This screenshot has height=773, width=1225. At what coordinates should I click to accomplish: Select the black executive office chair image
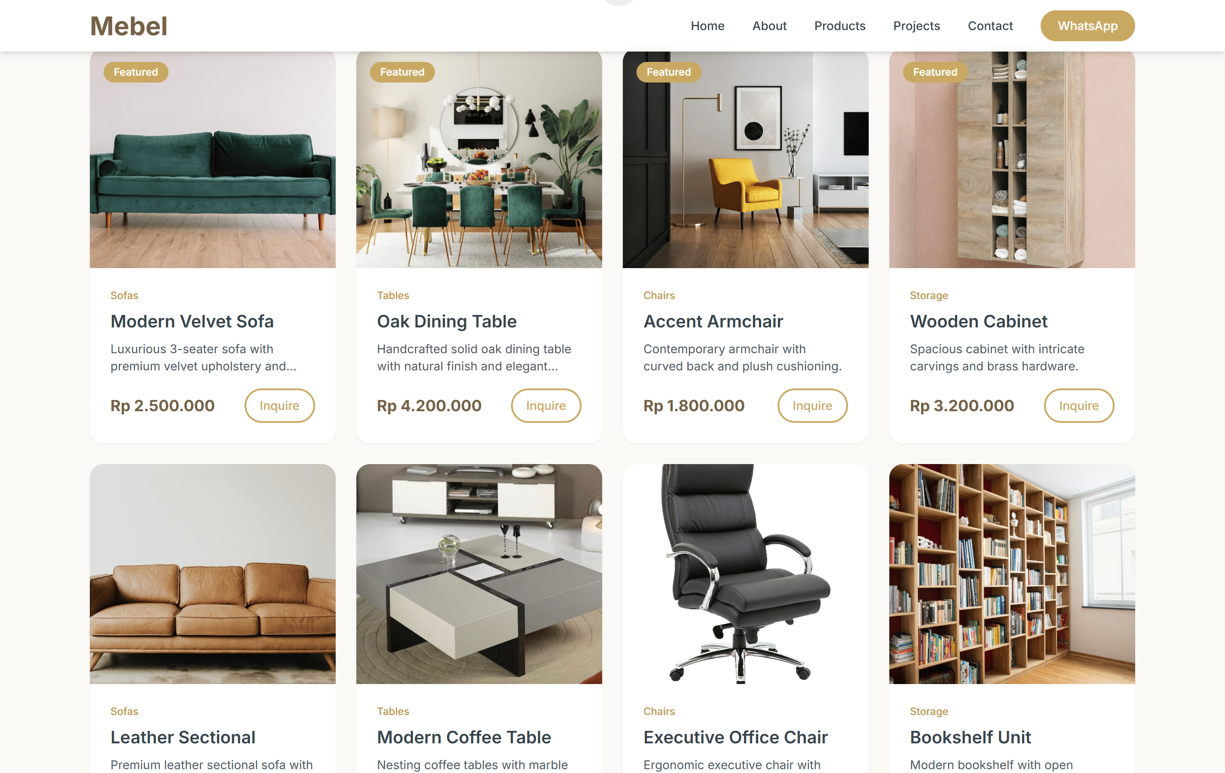[745, 574]
